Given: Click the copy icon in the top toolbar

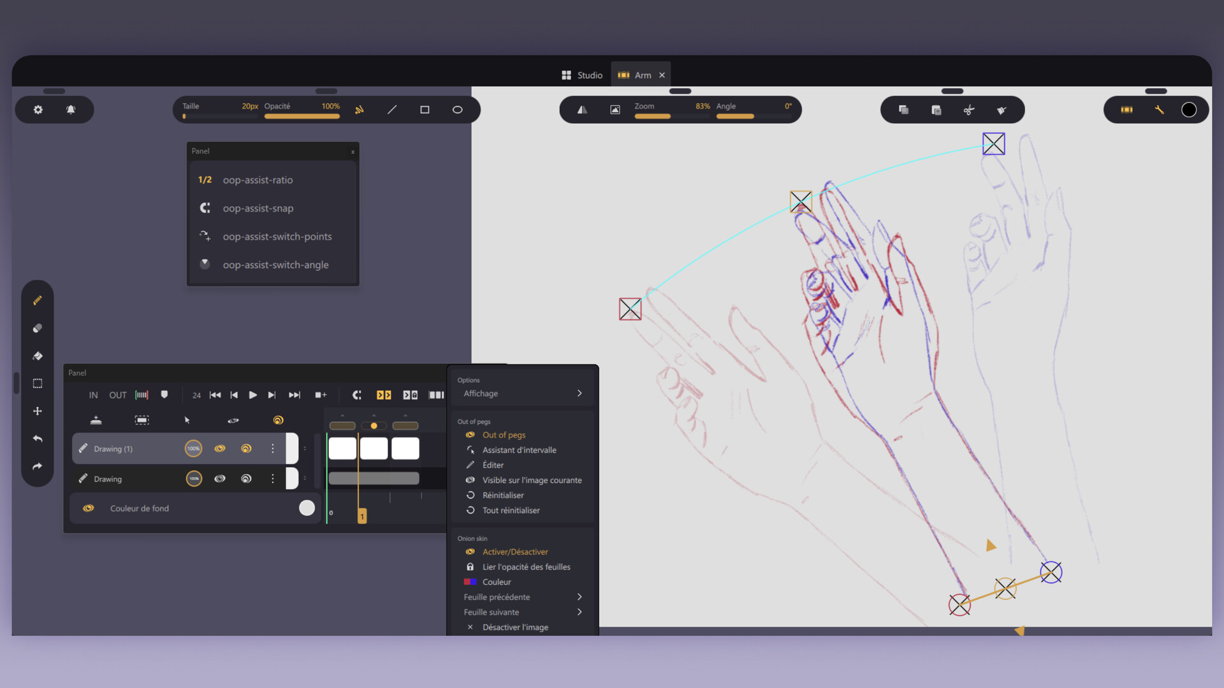Looking at the screenshot, I should [x=903, y=110].
